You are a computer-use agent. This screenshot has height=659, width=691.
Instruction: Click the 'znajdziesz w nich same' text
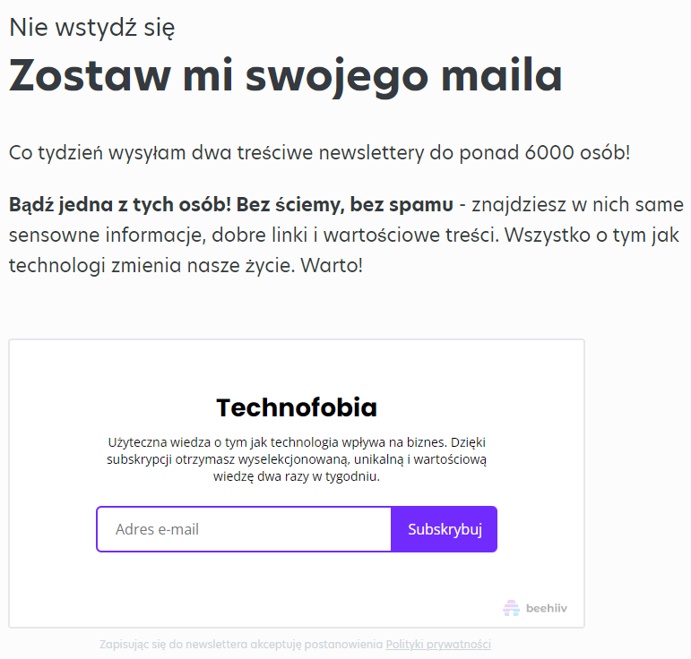pyautogui.click(x=577, y=205)
